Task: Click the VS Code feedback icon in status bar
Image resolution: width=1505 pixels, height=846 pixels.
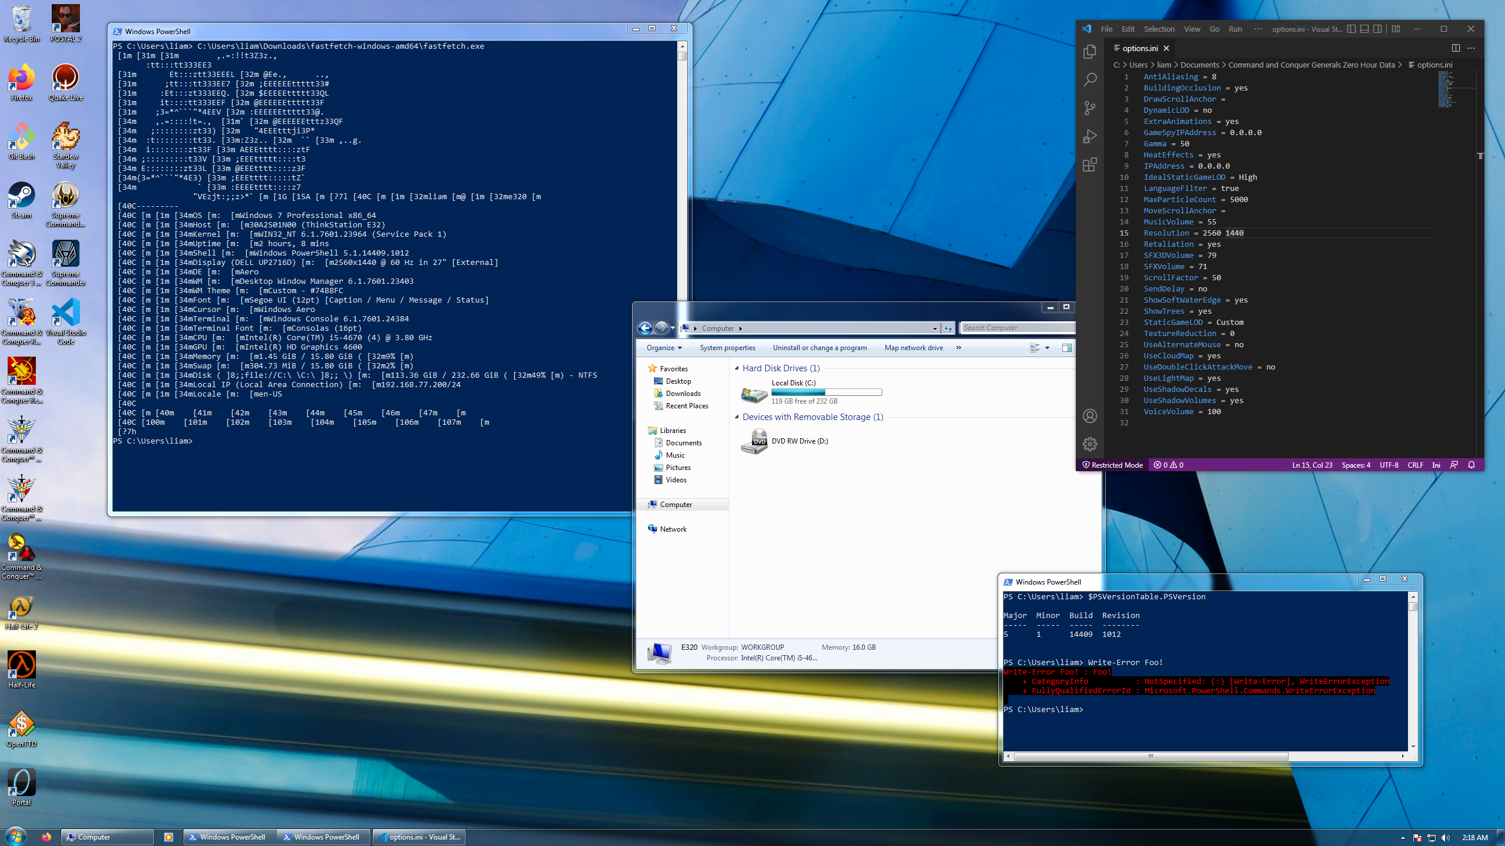Action: tap(1454, 465)
